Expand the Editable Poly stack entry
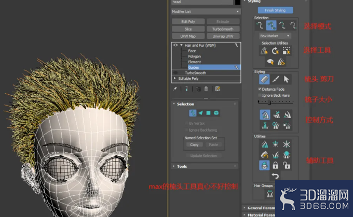 click(x=175, y=78)
